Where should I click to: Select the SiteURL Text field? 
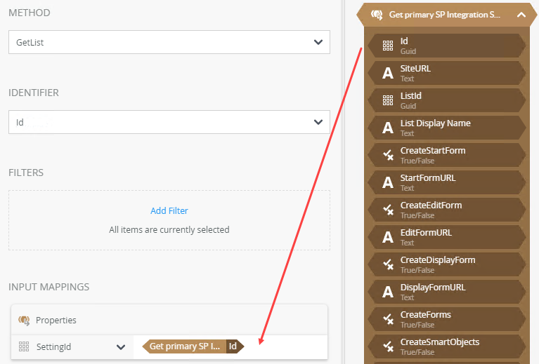tap(447, 73)
